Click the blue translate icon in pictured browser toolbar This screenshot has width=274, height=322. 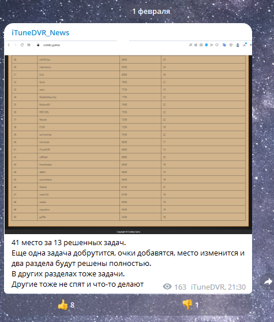coord(224,45)
